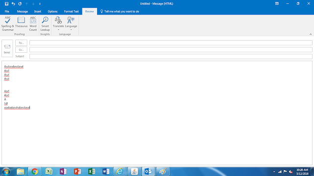Screen dimensions: 314x176
Task: Open the Java app in the taskbar
Action: coord(134,172)
